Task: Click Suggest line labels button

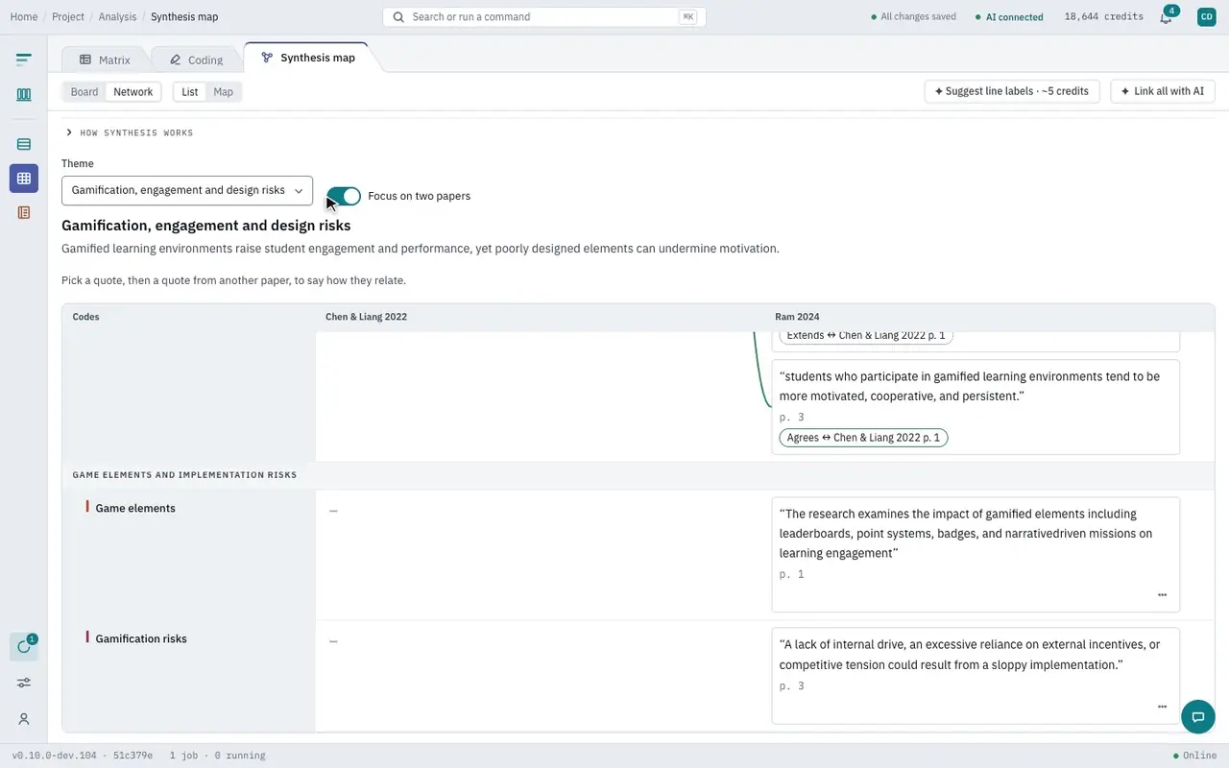Action: (x=1012, y=91)
